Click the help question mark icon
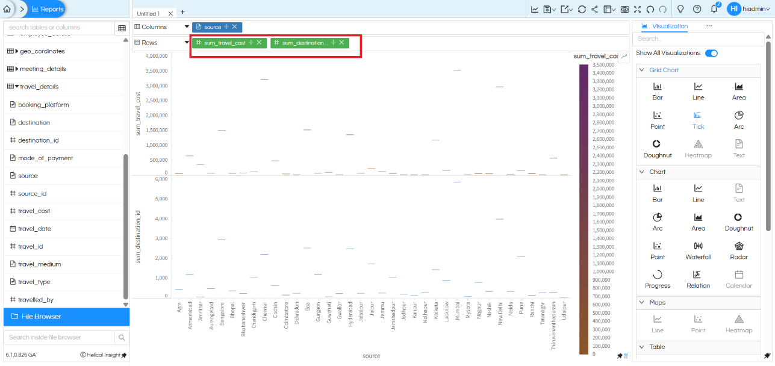This screenshot has width=775, height=366. coord(697,9)
